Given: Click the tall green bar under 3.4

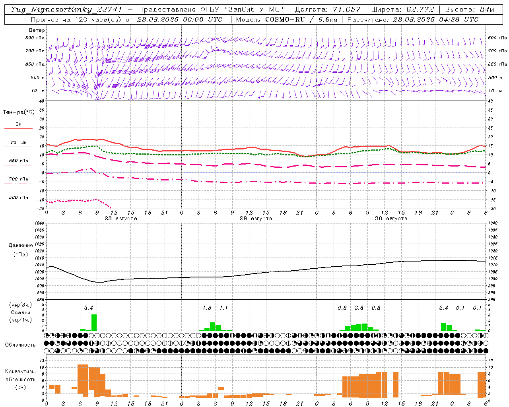Looking at the screenshot, I should point(94,323).
